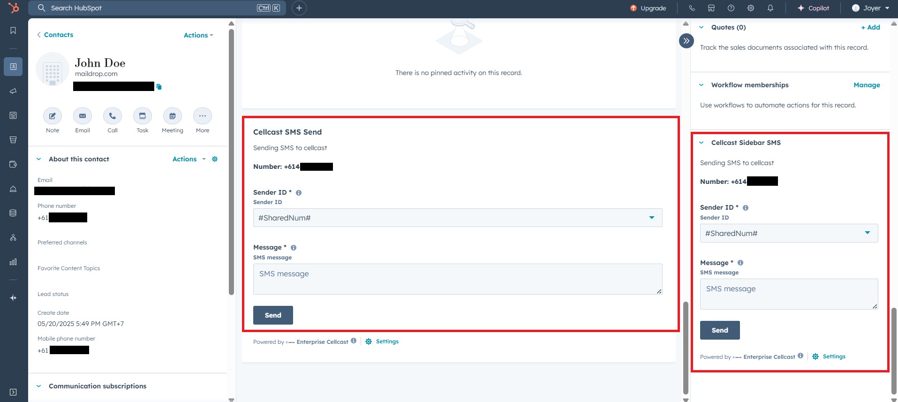This screenshot has height=402, width=898.
Task: Click the left panel vertical scrollbar
Action: (231, 162)
